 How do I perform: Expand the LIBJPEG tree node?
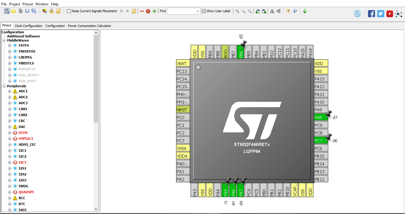[x=9, y=57]
